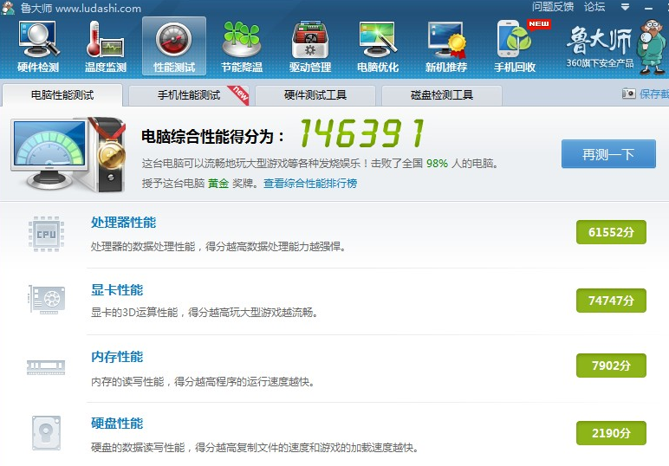Open 节能降温 energy saving clover
The image size is (669, 466).
coord(242,47)
